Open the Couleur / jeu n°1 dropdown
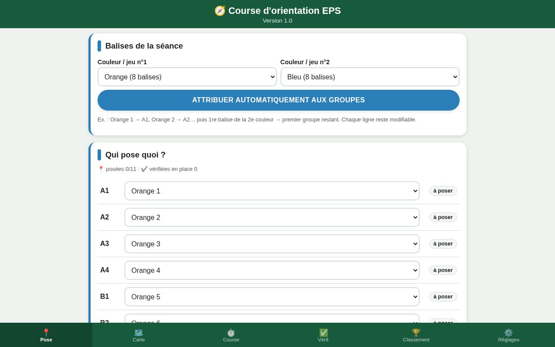Viewport: 555px width, 347px height. (187, 77)
